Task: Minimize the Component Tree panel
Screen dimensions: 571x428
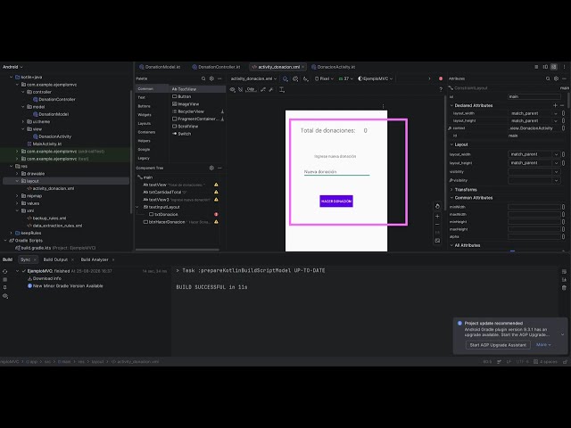Action: 219,168
